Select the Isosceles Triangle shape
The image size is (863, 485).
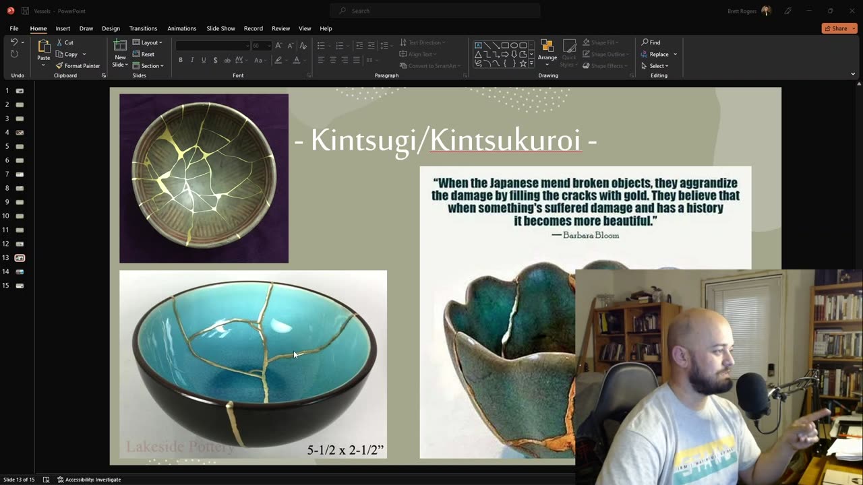478,54
